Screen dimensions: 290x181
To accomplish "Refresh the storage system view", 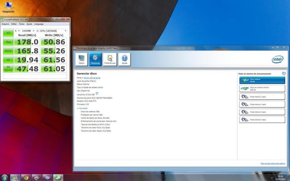I will [x=284, y=74].
